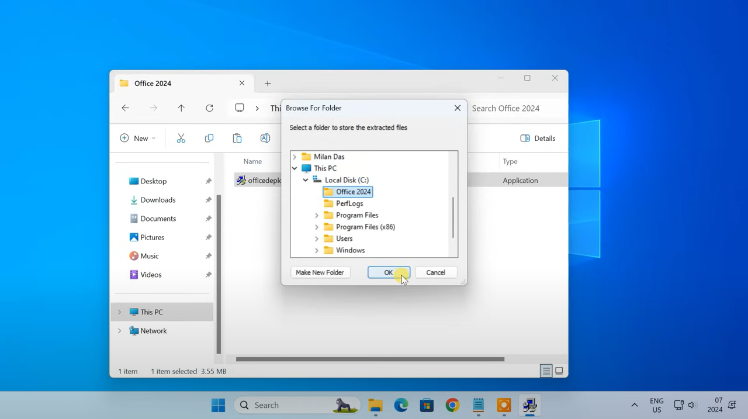Select the Office 2024 Explorer tab
This screenshot has height=419, width=748.
pyautogui.click(x=182, y=84)
